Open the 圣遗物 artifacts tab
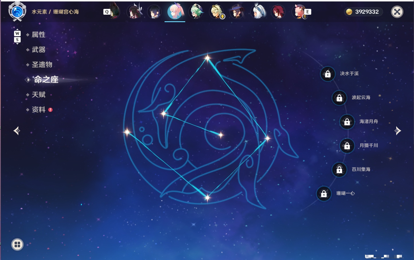The image size is (414, 260). tap(42, 65)
